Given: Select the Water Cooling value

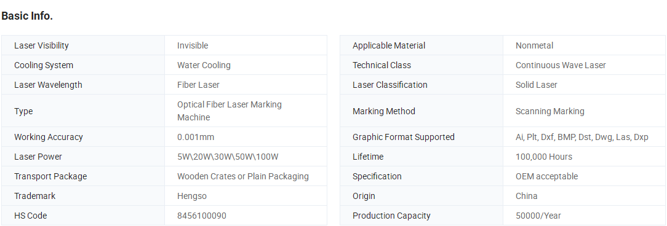Looking at the screenshot, I should [x=204, y=66].
